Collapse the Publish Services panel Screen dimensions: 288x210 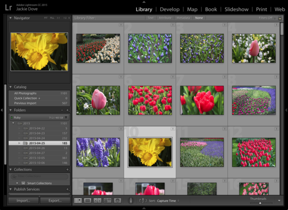point(10,189)
